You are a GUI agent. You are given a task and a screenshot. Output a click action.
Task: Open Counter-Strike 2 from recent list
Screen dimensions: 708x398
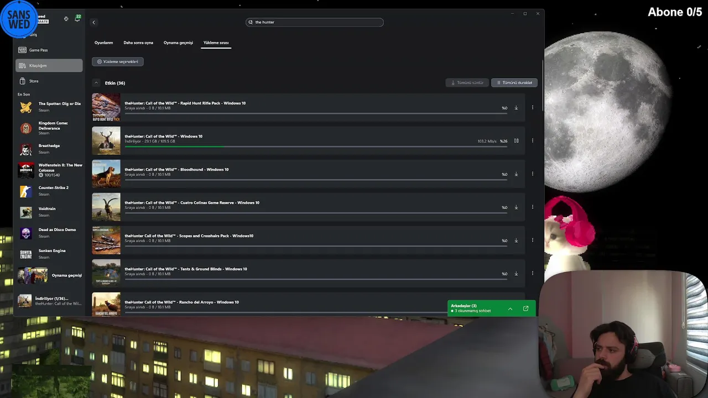pos(50,191)
